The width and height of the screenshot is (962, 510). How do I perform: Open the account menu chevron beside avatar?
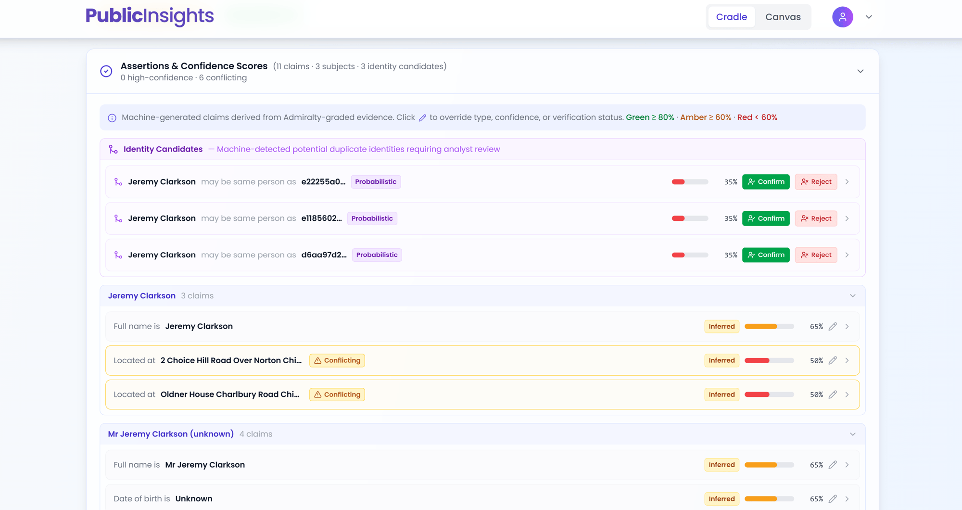click(869, 17)
